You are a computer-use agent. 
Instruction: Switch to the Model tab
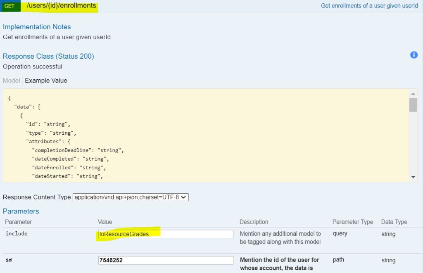point(11,81)
